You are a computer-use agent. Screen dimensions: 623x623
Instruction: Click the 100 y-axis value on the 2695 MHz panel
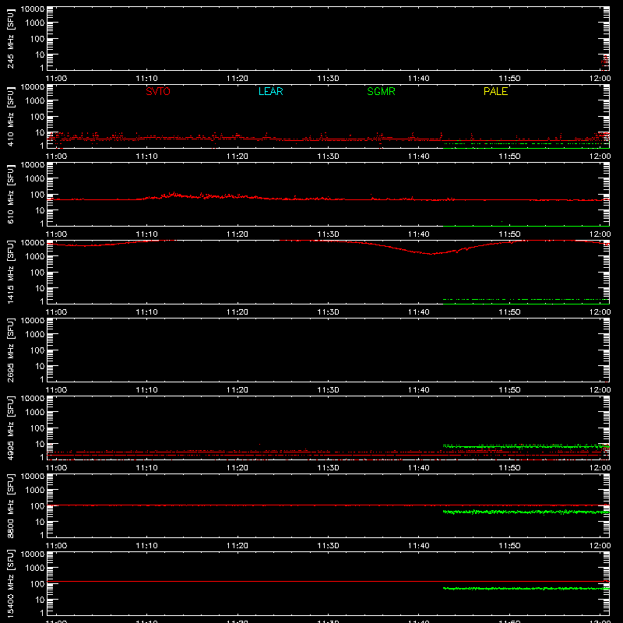coord(37,350)
